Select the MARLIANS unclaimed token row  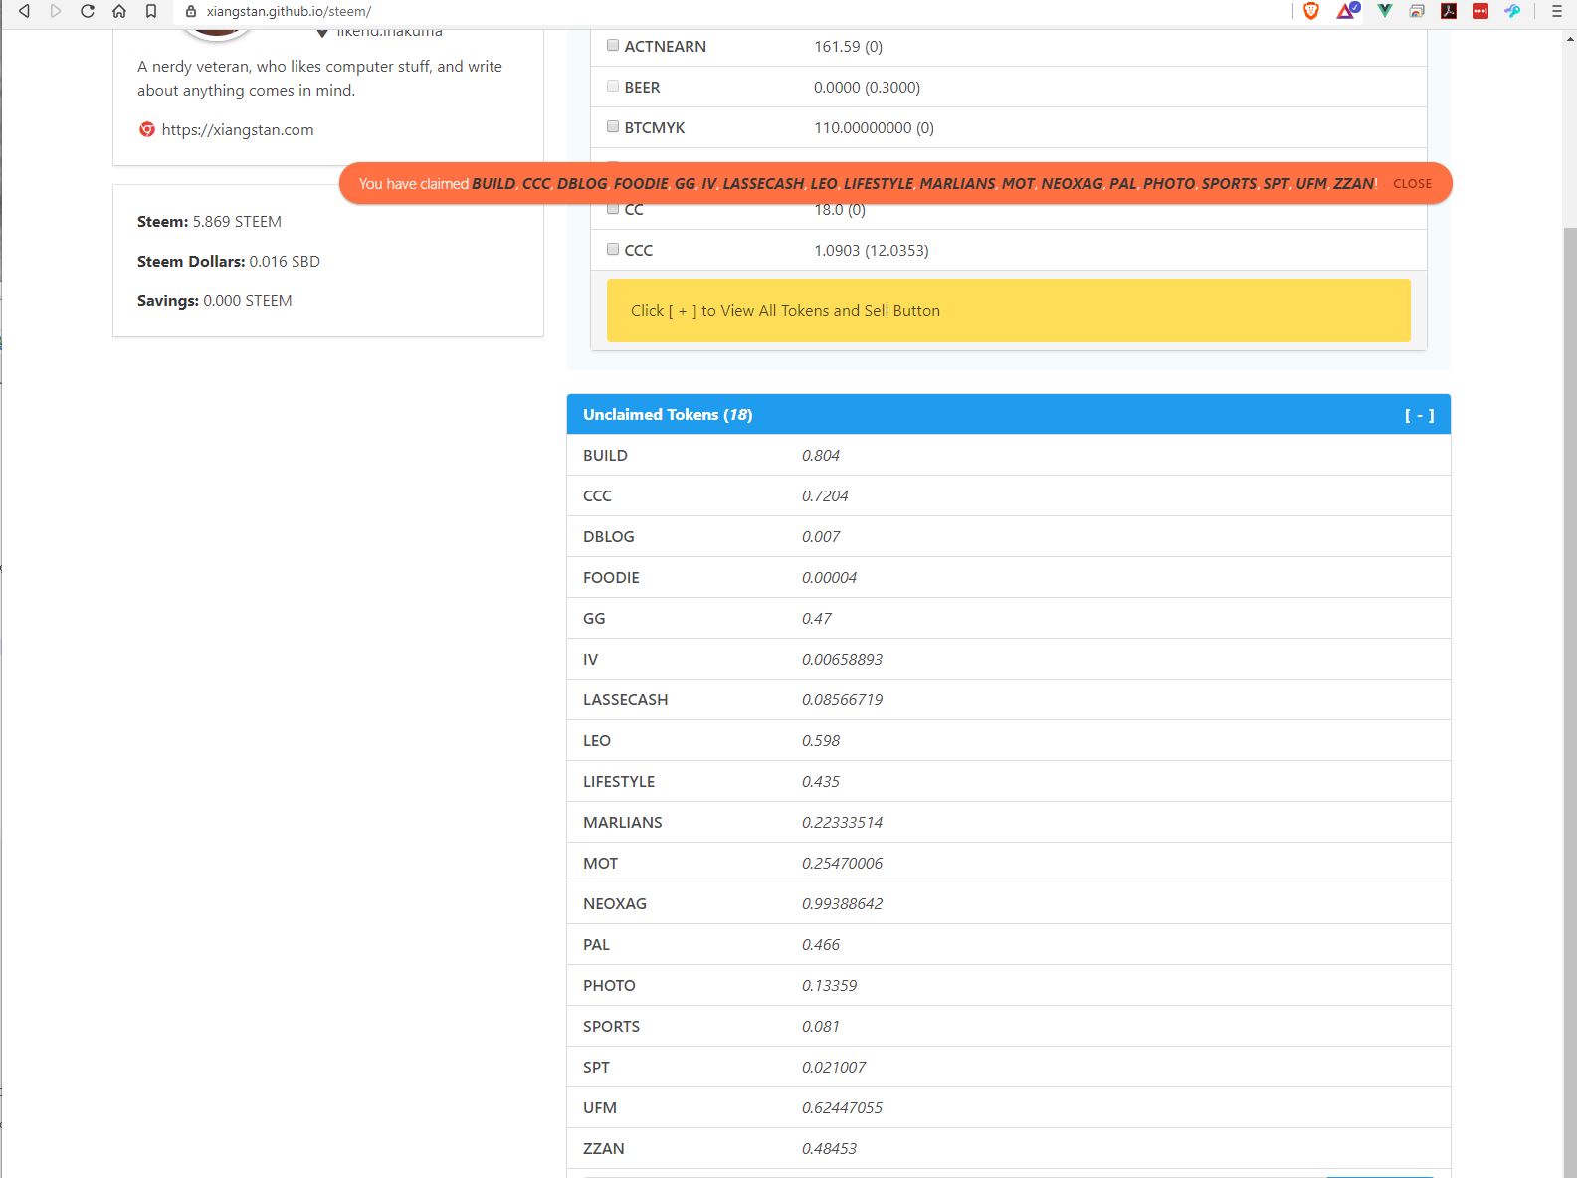pyautogui.click(x=1008, y=822)
